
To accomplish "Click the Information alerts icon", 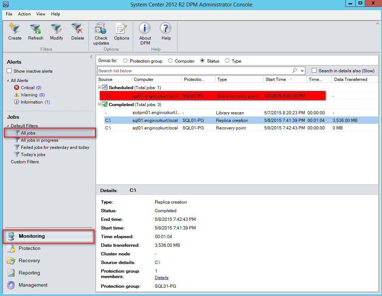I will pos(17,102).
